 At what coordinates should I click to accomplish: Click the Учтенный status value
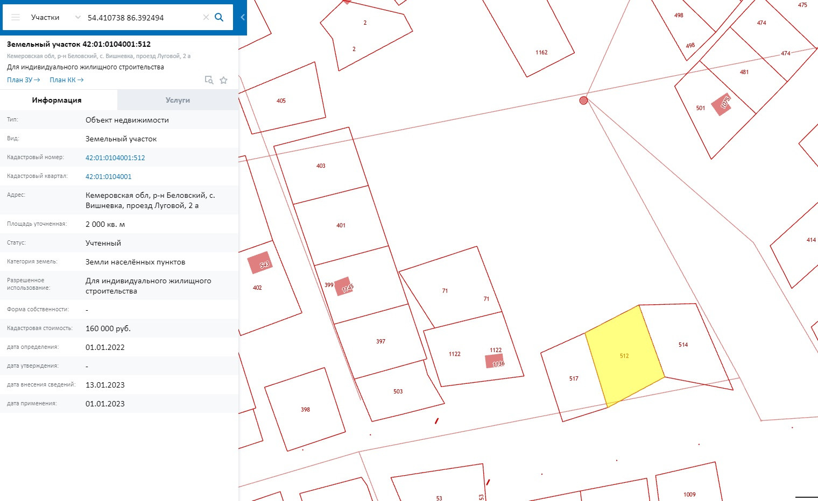point(103,243)
